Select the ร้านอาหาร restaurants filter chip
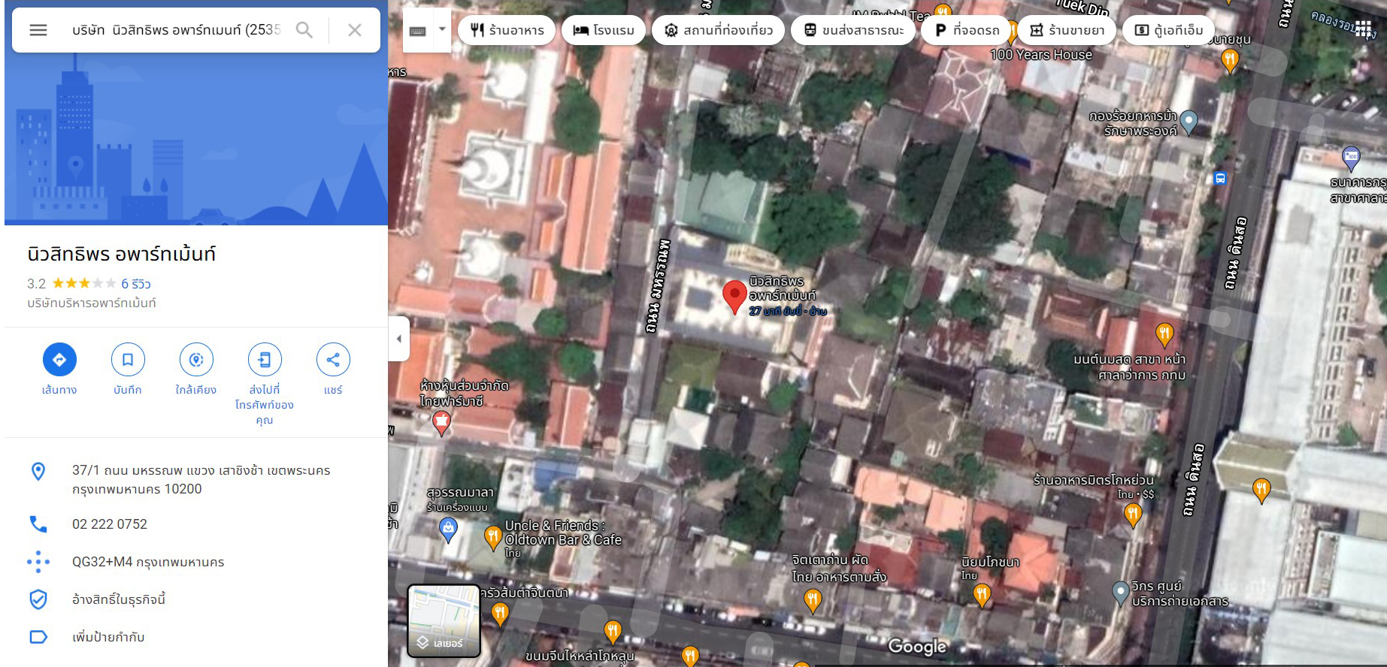 pyautogui.click(x=507, y=30)
